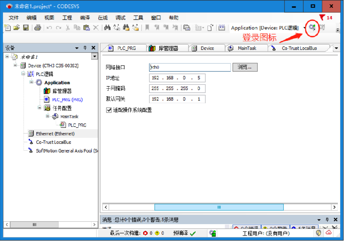Switch to the Device tab
344x241 pixels.
click(x=207, y=48)
